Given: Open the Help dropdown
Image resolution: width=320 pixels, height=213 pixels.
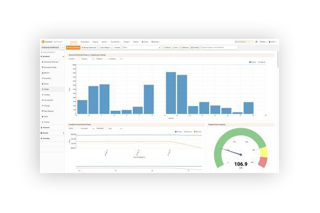Looking at the screenshot, I should [x=263, y=42].
